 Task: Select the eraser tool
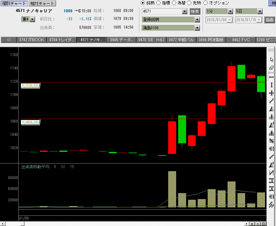coord(271,68)
